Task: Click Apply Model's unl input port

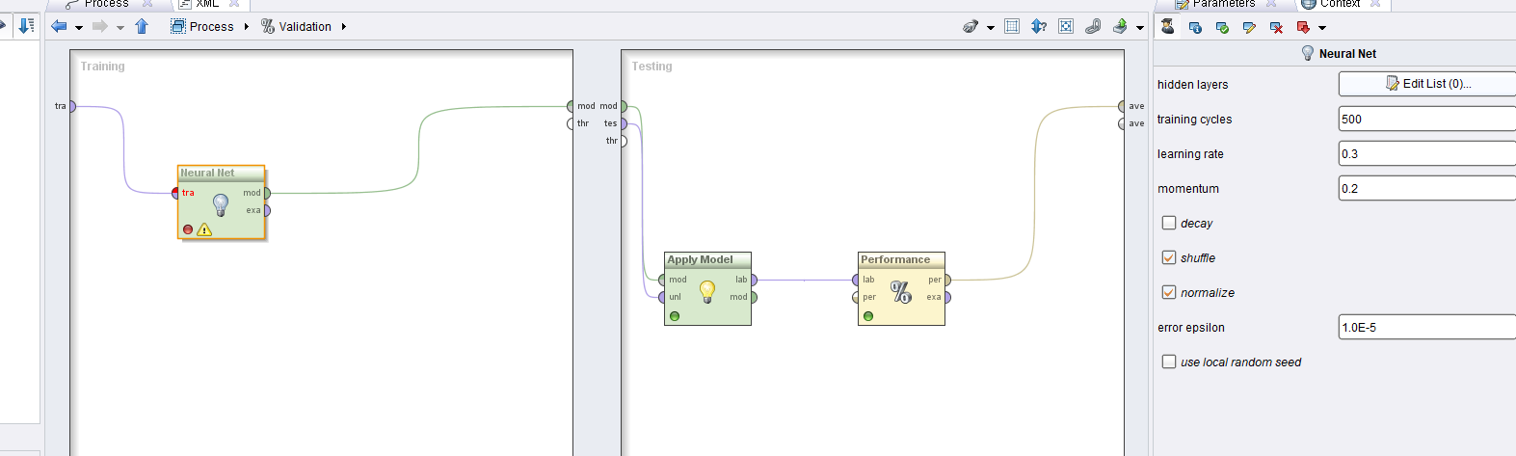Action: tap(662, 297)
